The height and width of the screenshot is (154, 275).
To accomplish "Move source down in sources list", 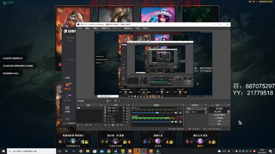I will 121,125.
